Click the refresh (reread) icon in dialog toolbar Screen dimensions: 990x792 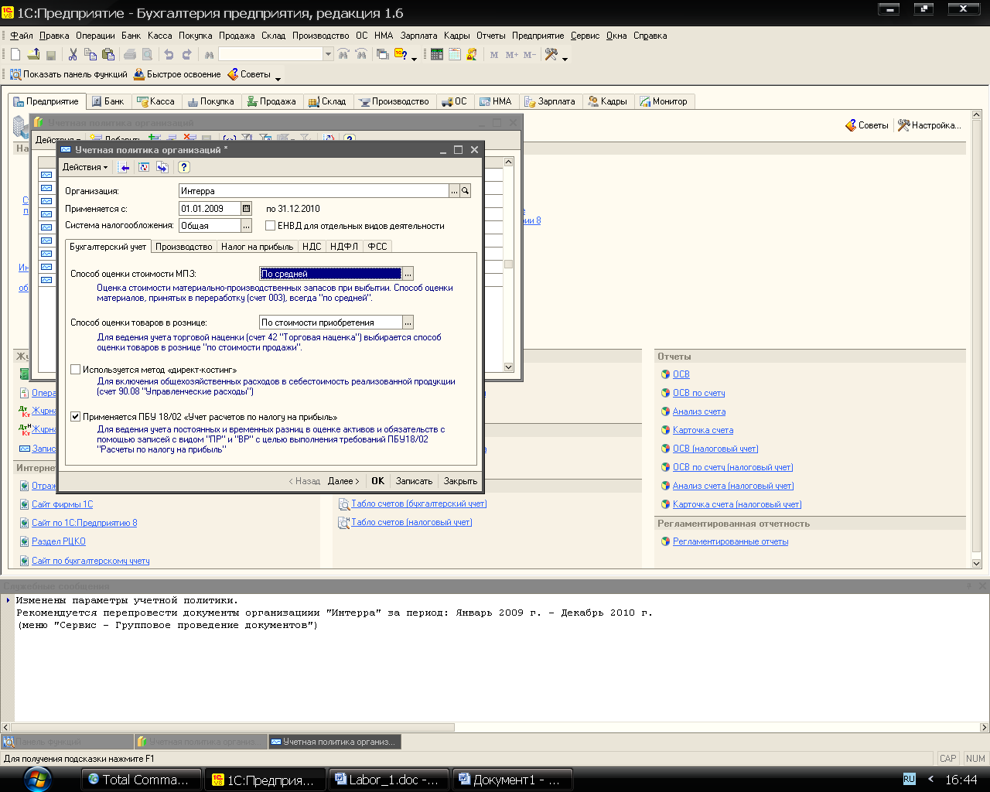click(x=143, y=167)
